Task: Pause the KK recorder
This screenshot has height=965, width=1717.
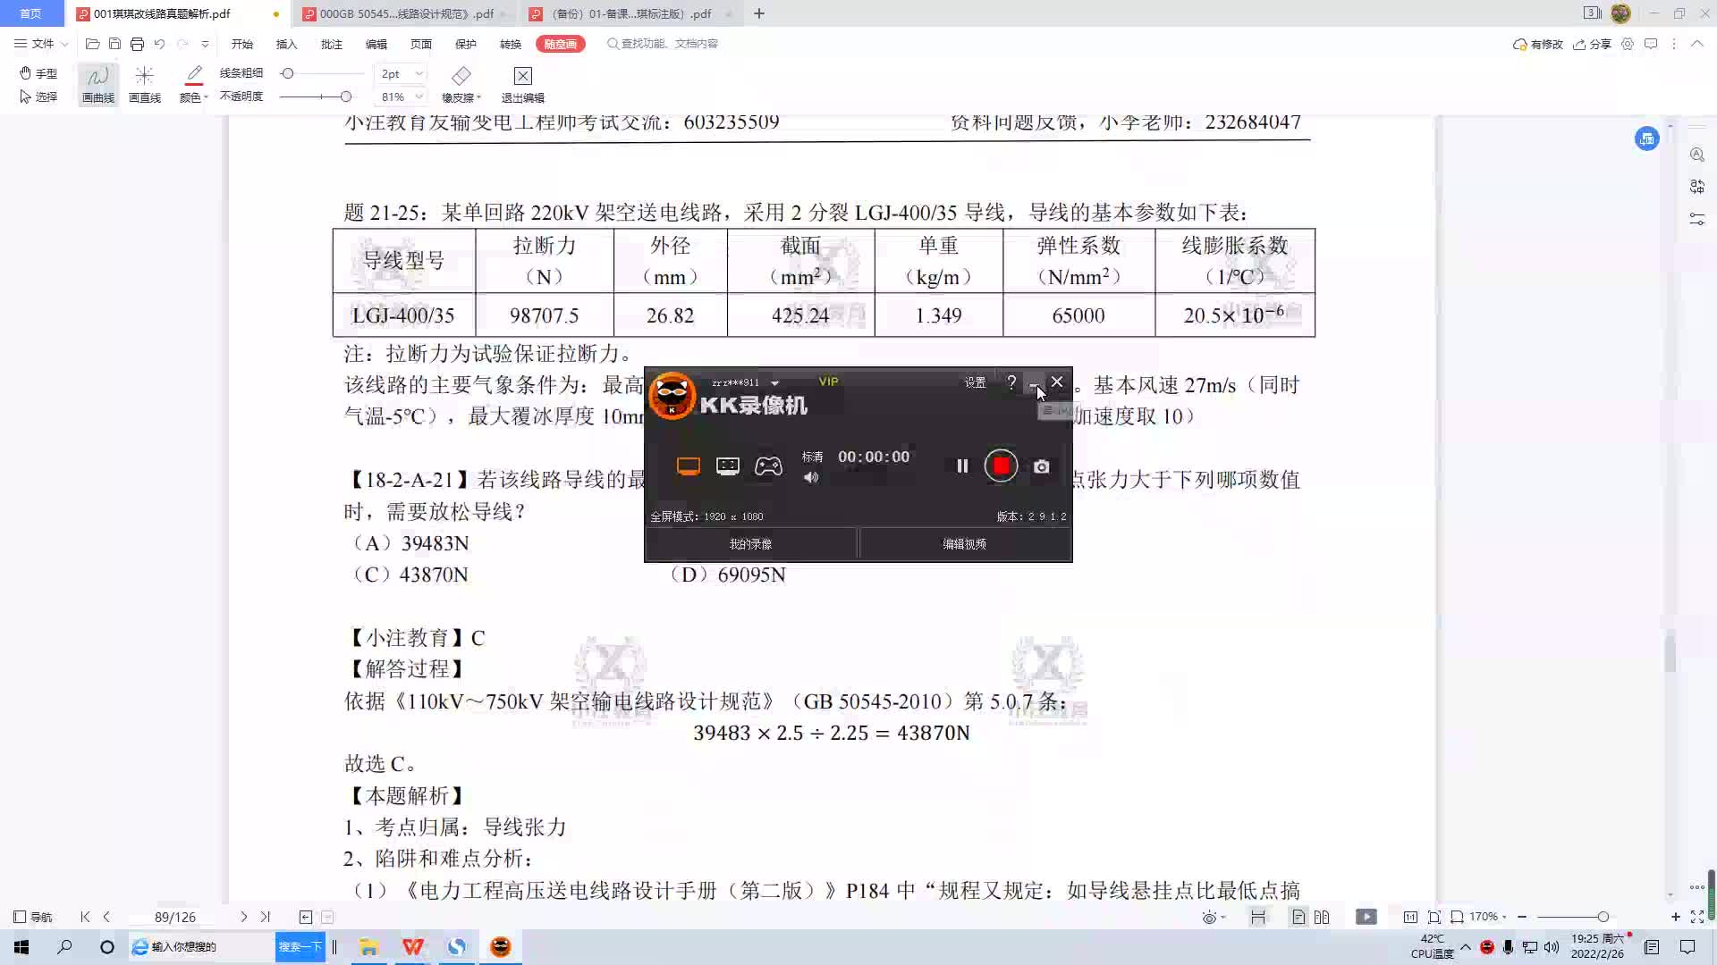Action: coord(962,466)
